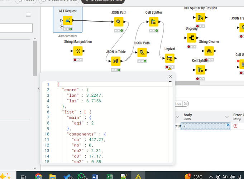Viewport: 244px width, 179px height.
Task: Select the JSON Path node beside JSON to Table
Action: [142, 52]
